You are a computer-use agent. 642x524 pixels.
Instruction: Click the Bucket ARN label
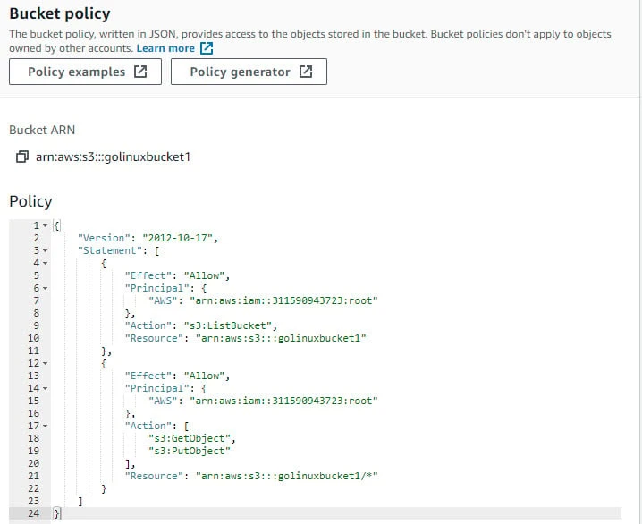pos(42,130)
